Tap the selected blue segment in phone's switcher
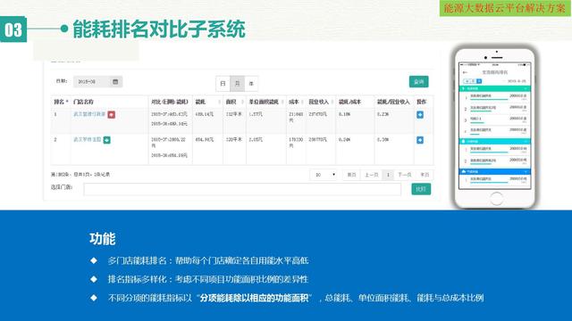The width and height of the screenshot is (572, 321). (479, 81)
